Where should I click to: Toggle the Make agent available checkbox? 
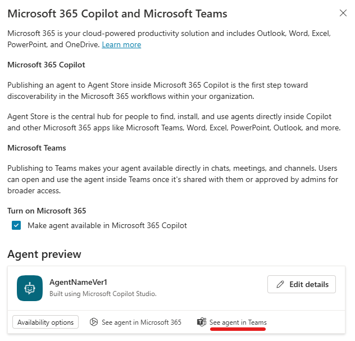17,225
